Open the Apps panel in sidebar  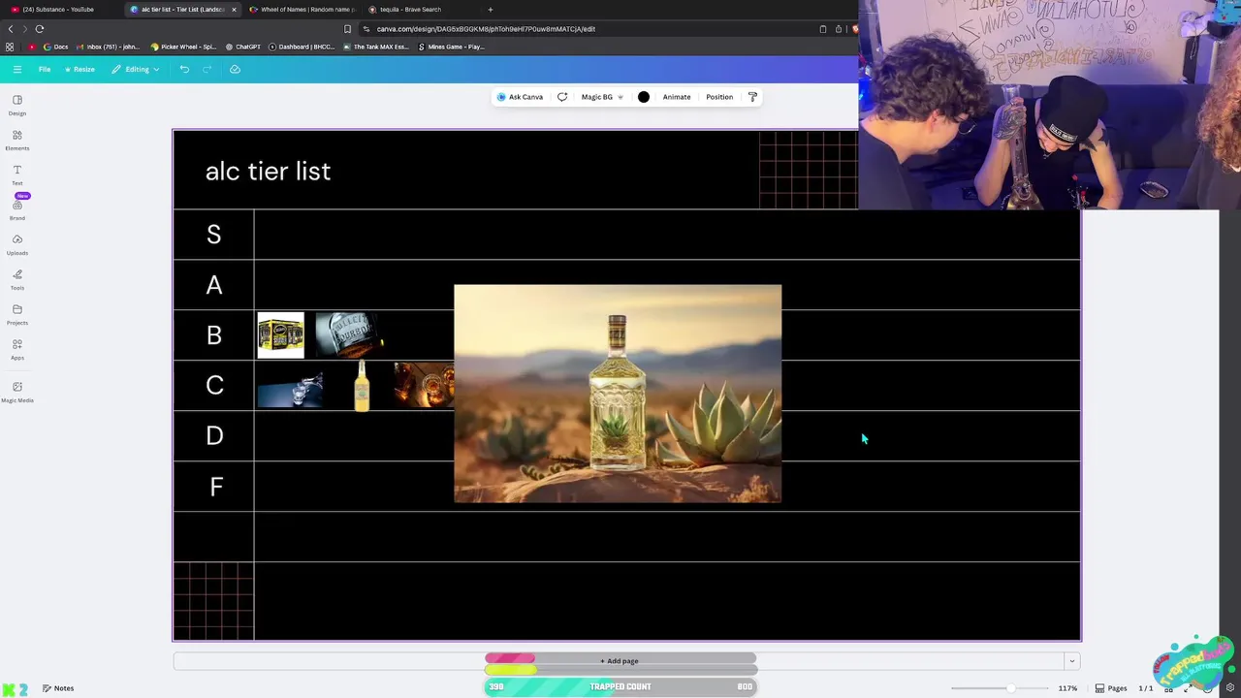click(17, 349)
